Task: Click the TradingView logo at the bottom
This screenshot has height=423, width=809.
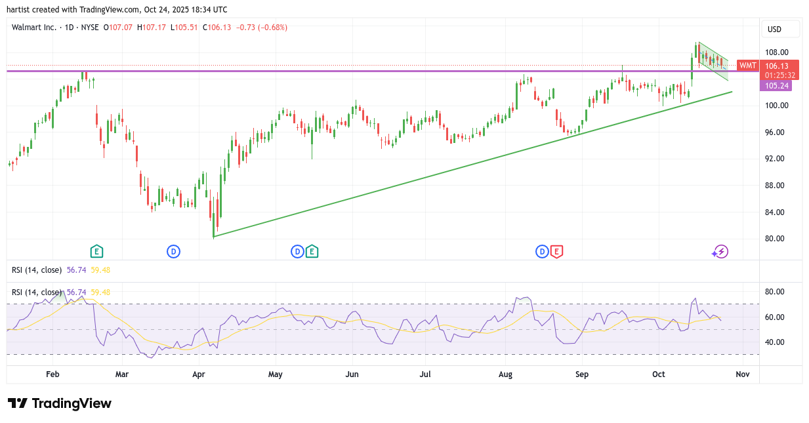Action: point(60,403)
